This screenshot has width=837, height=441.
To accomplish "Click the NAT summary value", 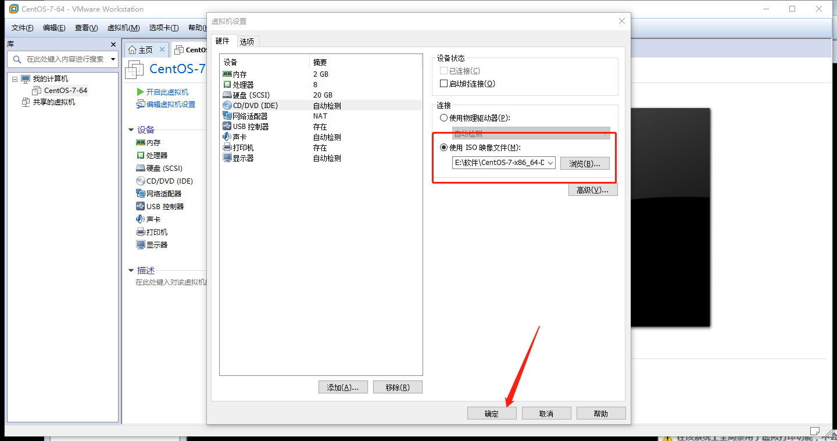I will coord(320,116).
